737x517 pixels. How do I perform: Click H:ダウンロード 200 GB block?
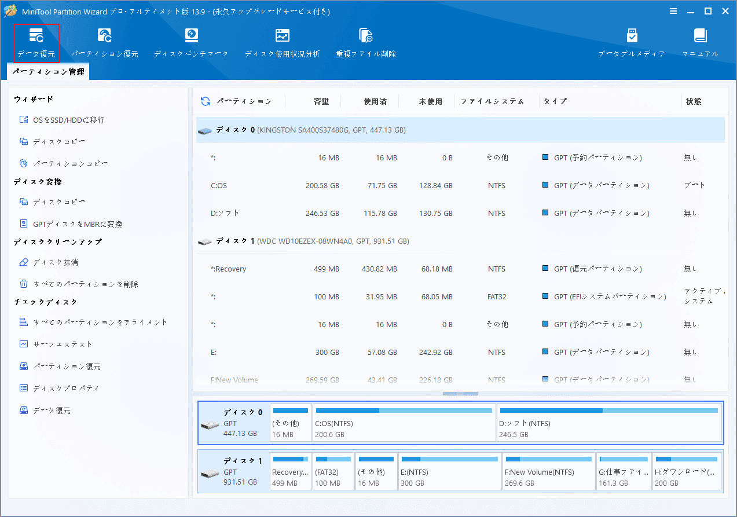tap(687, 471)
